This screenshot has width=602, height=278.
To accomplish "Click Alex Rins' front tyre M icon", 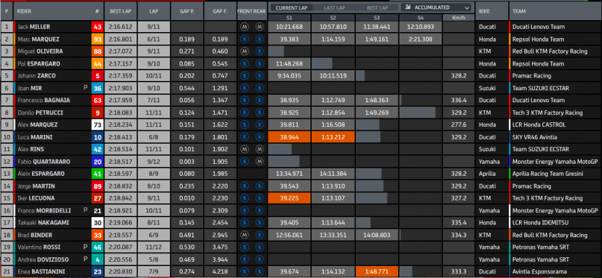I will click(x=245, y=149).
